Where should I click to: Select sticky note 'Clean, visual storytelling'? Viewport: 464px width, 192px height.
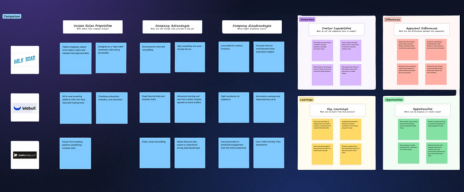click(x=155, y=153)
